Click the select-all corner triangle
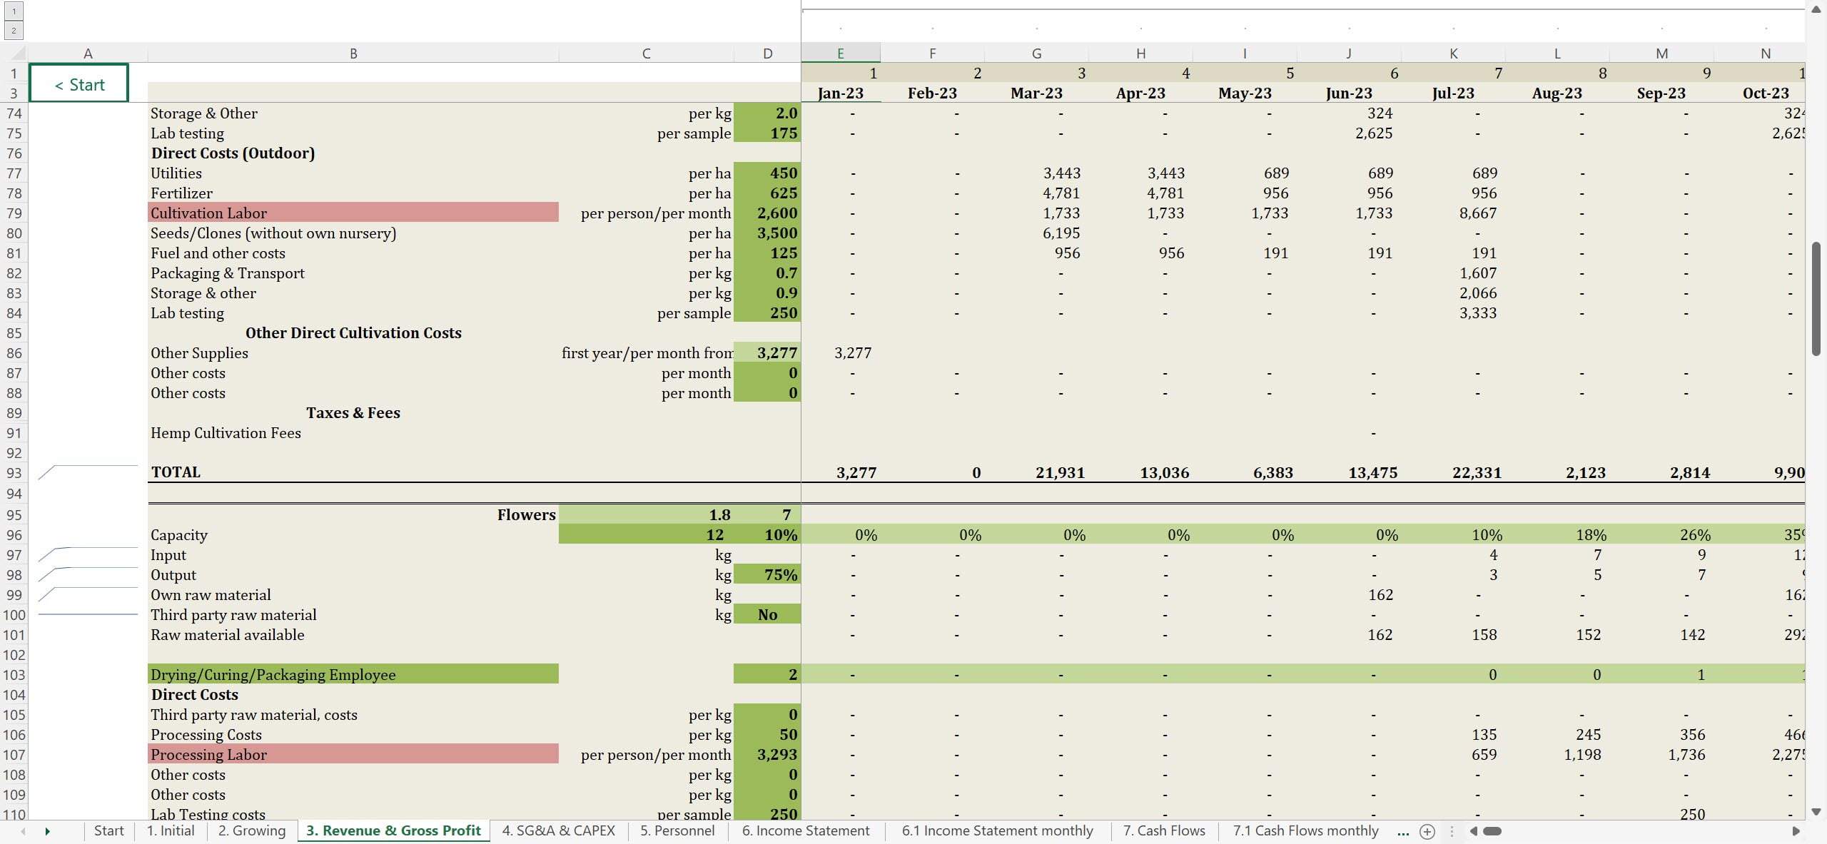The height and width of the screenshot is (844, 1827). pyautogui.click(x=18, y=54)
